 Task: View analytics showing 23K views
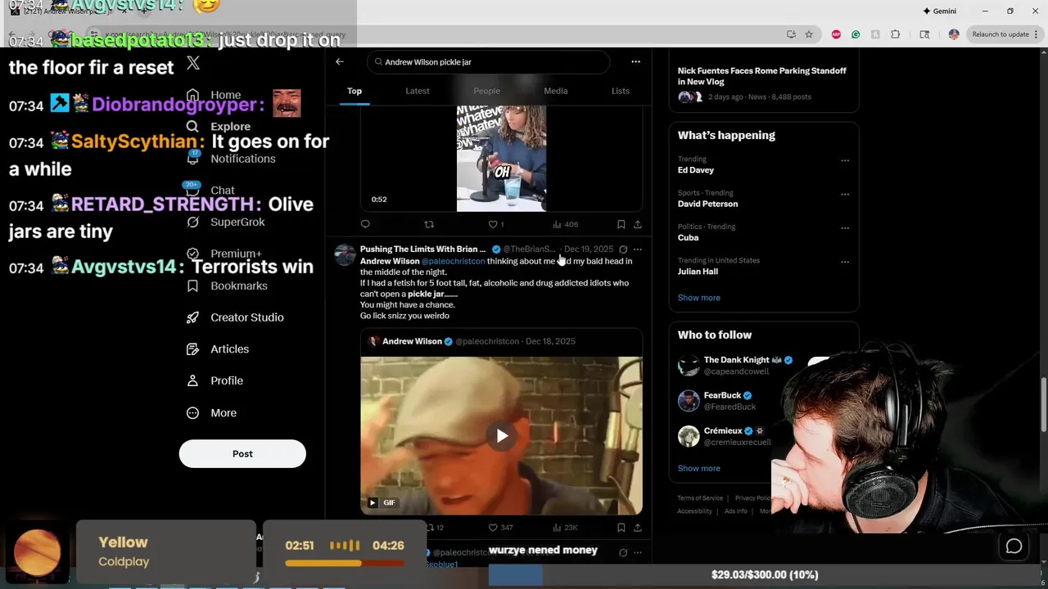[x=565, y=528]
